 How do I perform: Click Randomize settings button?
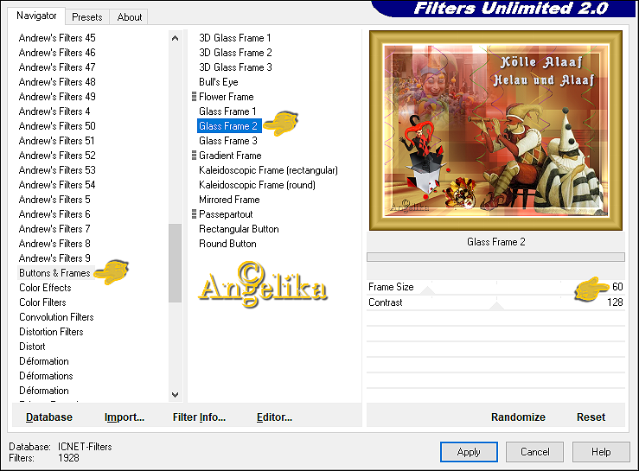coord(518,417)
